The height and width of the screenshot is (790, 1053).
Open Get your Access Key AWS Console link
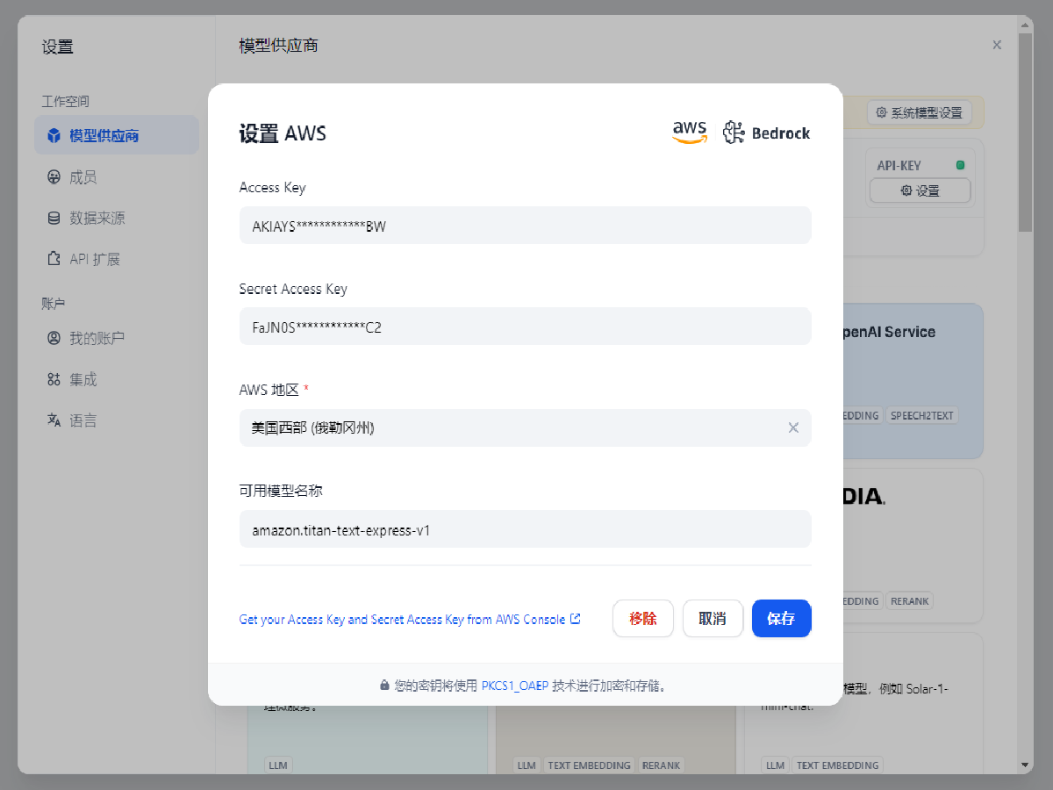[x=409, y=619]
